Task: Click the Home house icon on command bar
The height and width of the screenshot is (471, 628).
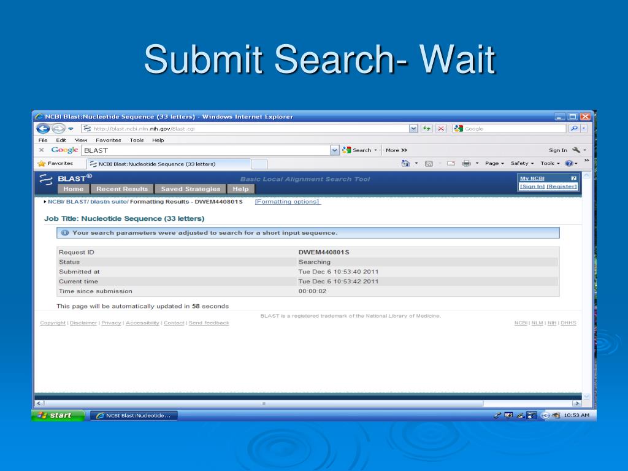Action: tap(406, 163)
